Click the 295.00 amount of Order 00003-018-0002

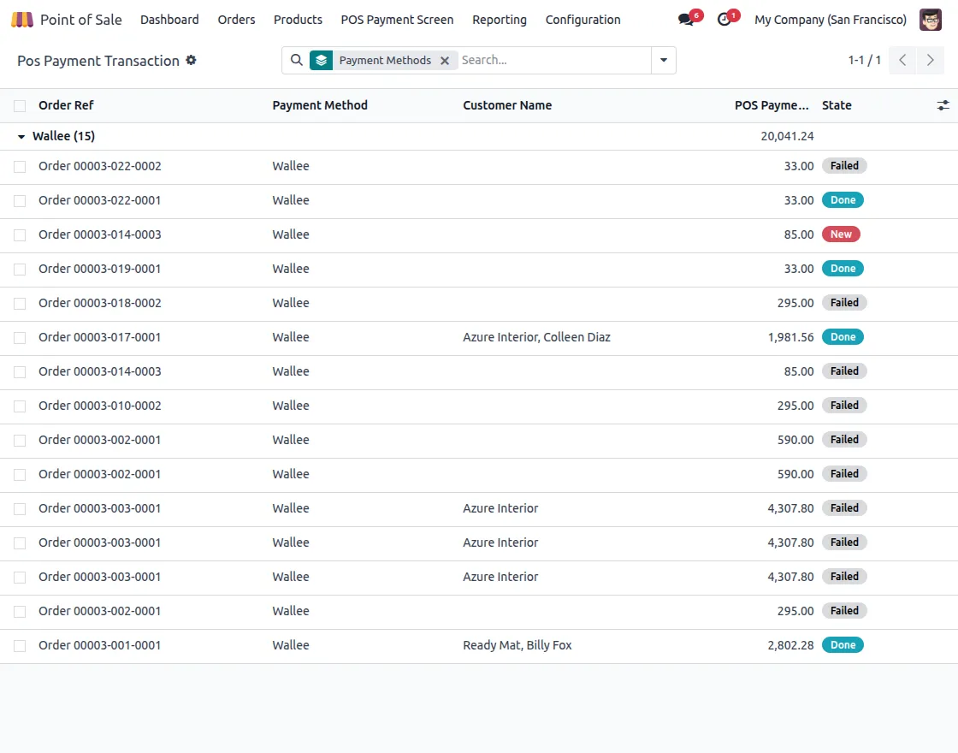795,303
